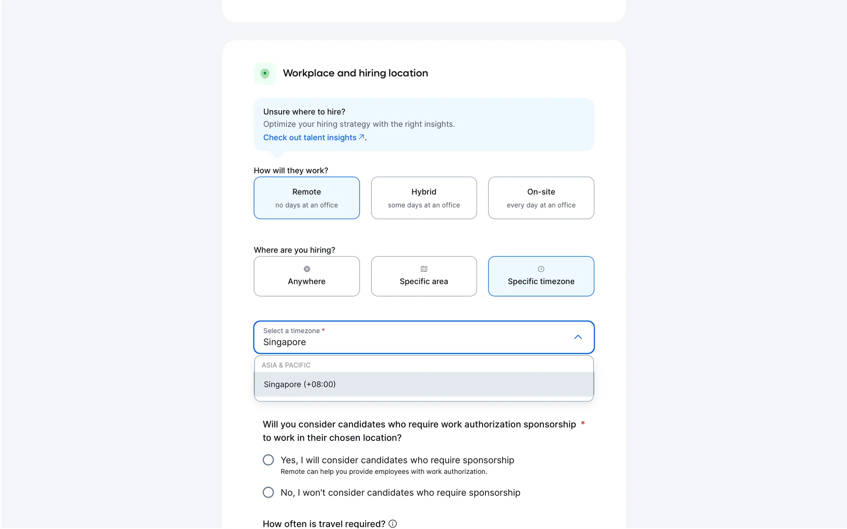Click the map icon above Specific area
This screenshot has width=847, height=529.
click(424, 269)
